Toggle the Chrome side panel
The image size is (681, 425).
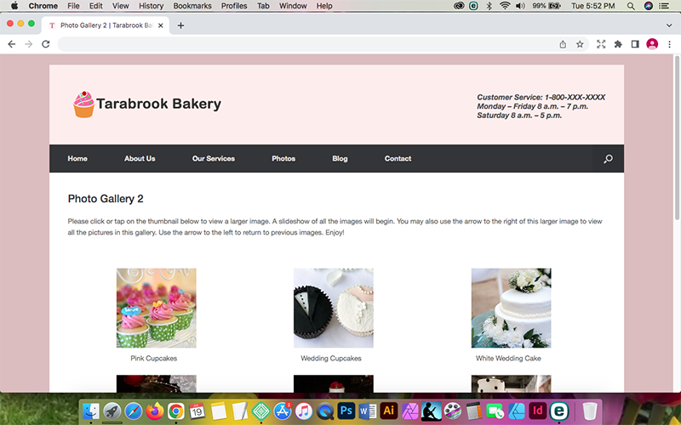pyautogui.click(x=634, y=44)
